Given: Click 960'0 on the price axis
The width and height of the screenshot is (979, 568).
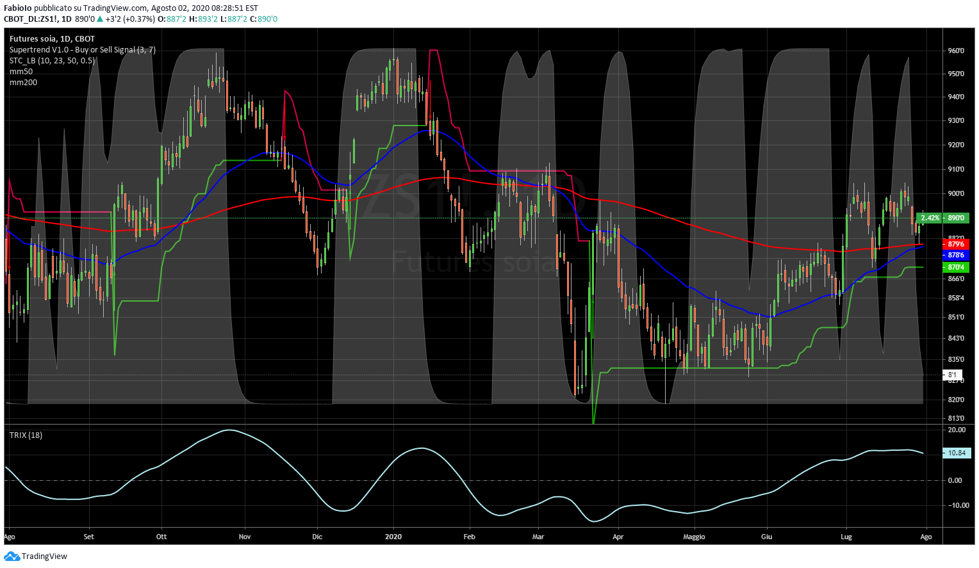Looking at the screenshot, I should (956, 51).
